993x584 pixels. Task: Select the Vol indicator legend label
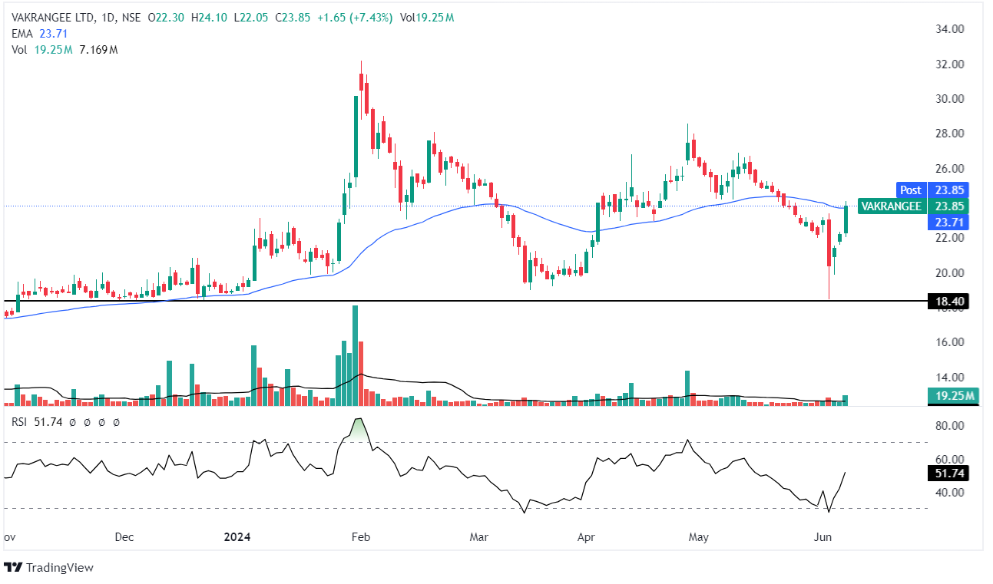coord(19,49)
